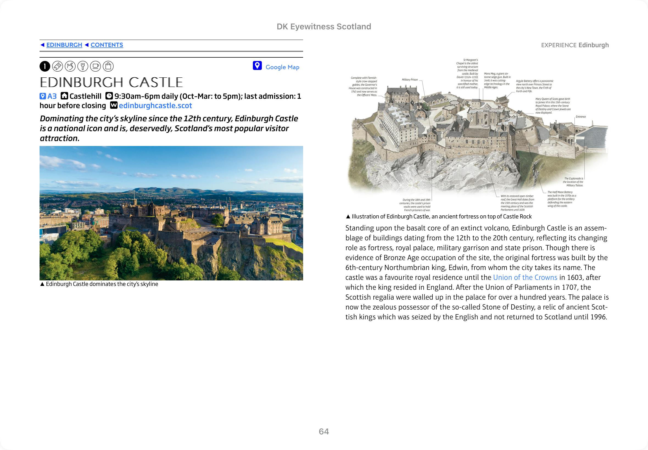Click the W website icon
The height and width of the screenshot is (450, 648).
(114, 105)
